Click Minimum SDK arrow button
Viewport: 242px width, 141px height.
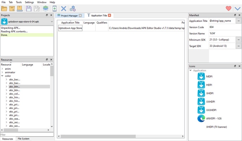tap(238, 39)
